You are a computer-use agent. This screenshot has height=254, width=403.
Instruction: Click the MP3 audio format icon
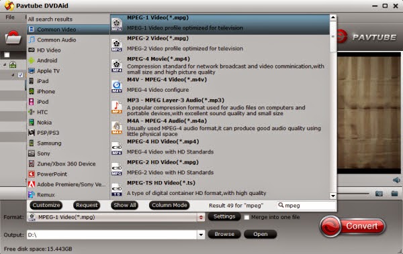pyautogui.click(x=117, y=107)
